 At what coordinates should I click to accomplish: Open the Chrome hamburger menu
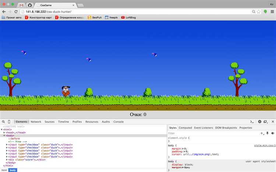coord(272,12)
